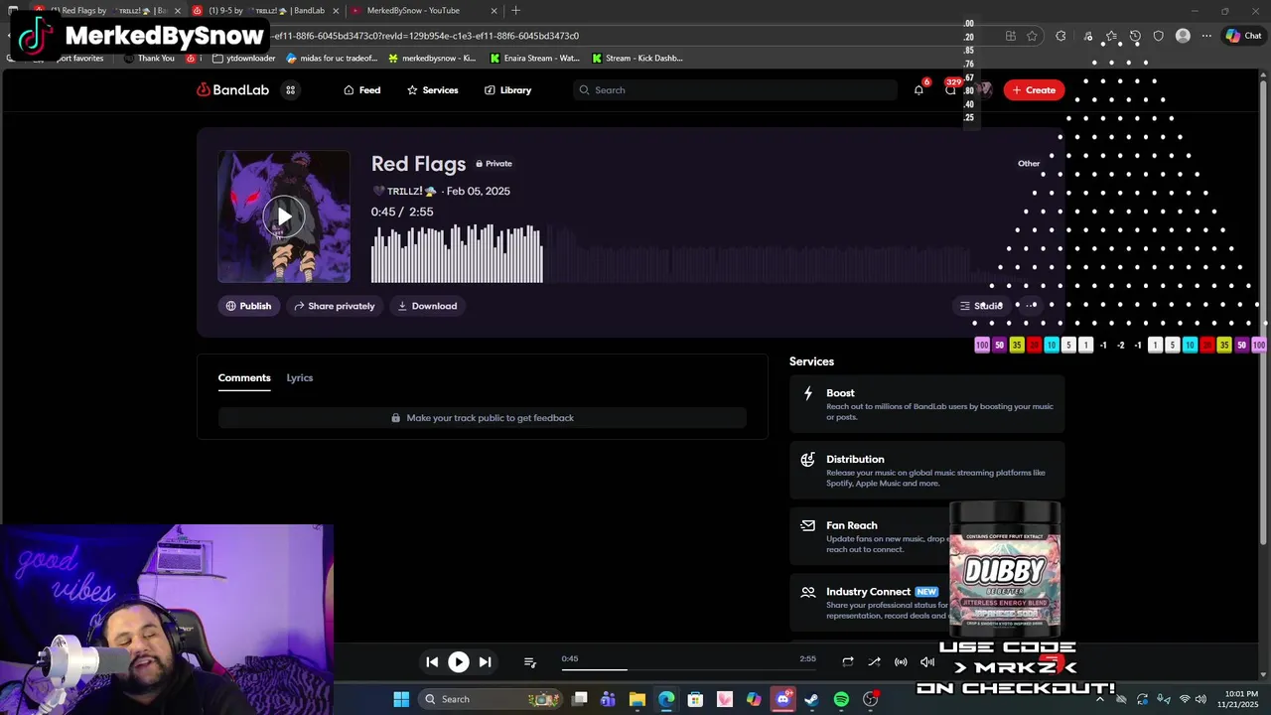Open Steam from the taskbar
This screenshot has width=1271, height=715.
tap(812, 699)
